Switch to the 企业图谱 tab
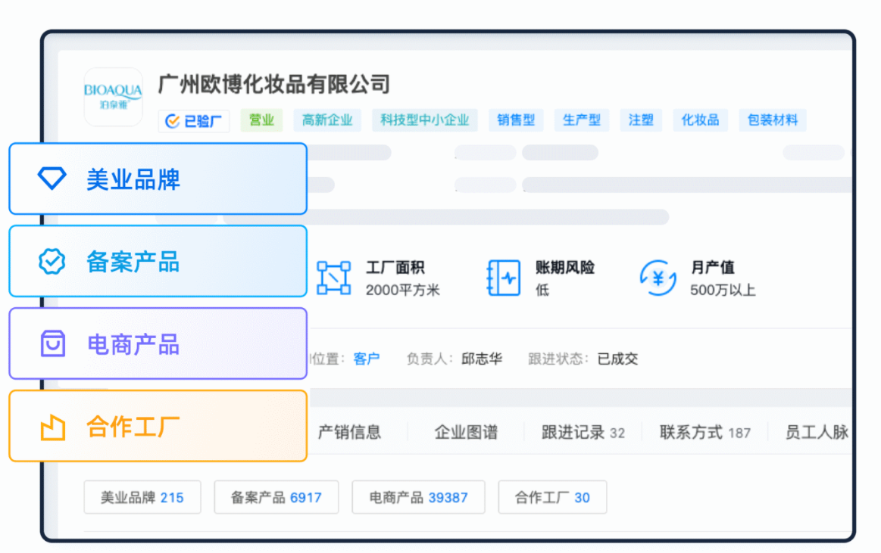Screen dimensions: 881x553 [x=466, y=432]
